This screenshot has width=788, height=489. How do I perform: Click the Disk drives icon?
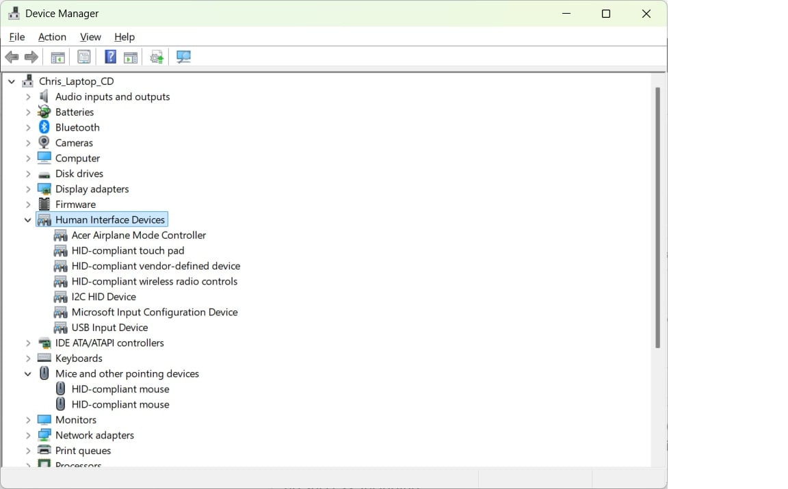click(44, 174)
